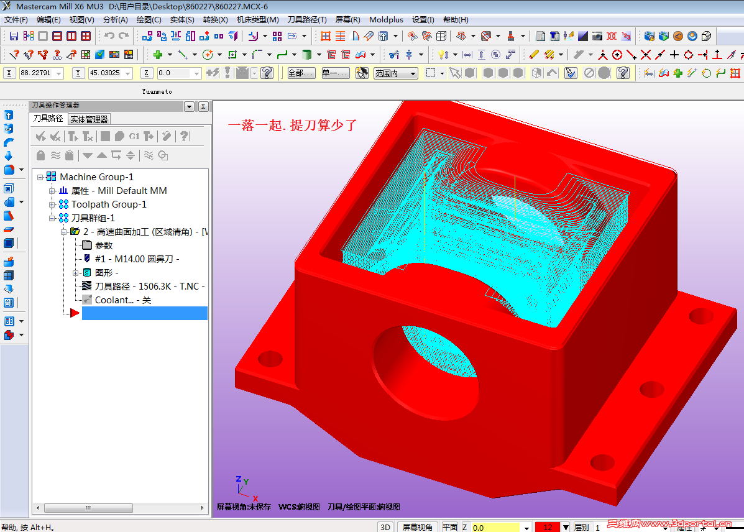Click the 平面 status bar button
The height and width of the screenshot is (532, 744).
[x=450, y=527]
